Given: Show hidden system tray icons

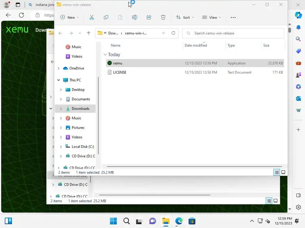Looking at the screenshot, I should tap(252, 221).
